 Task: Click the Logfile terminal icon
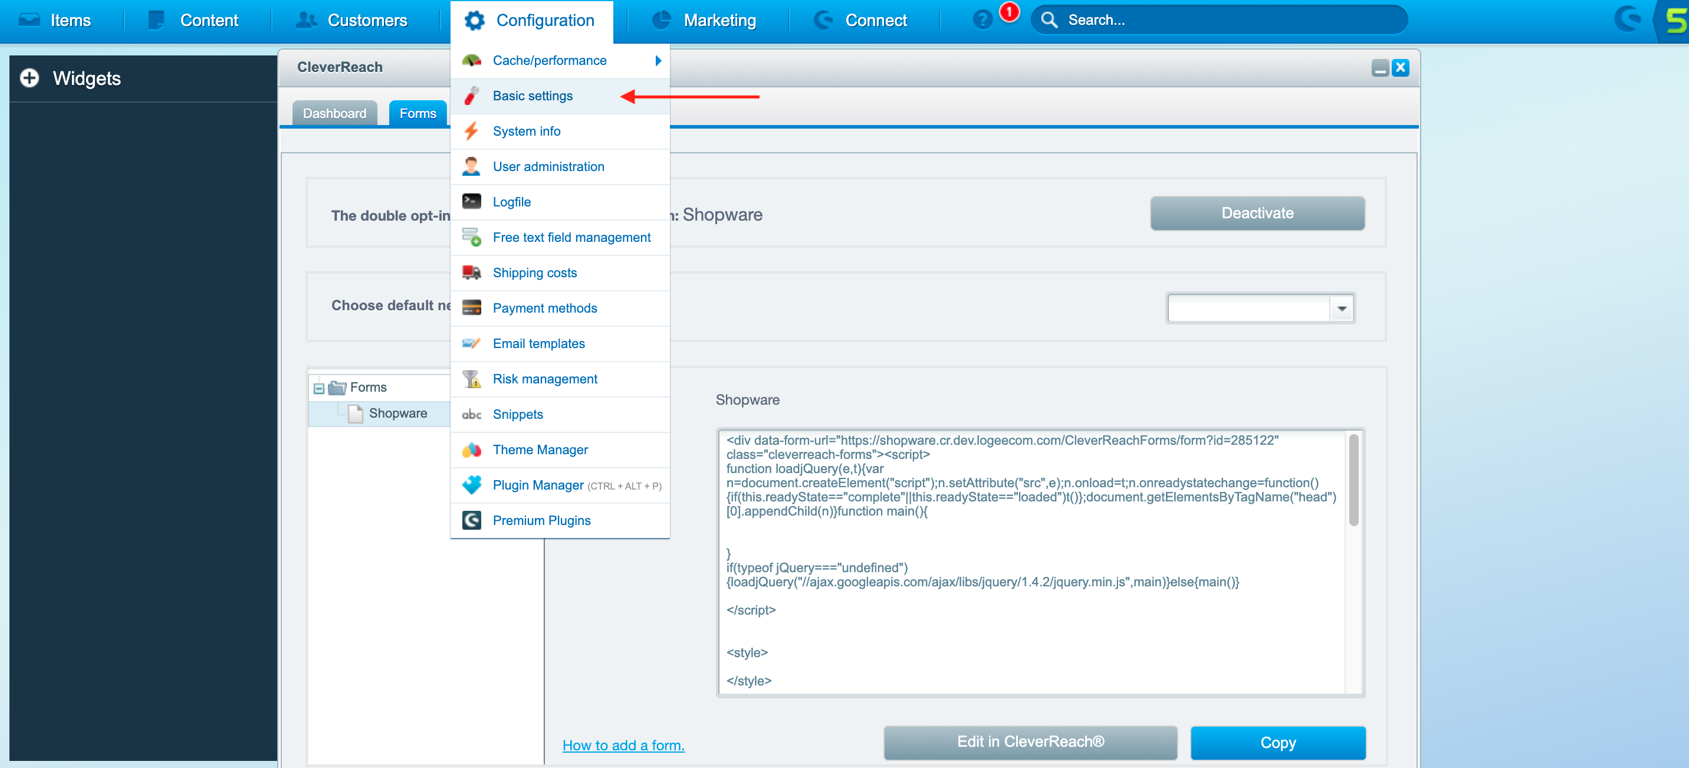point(471,201)
